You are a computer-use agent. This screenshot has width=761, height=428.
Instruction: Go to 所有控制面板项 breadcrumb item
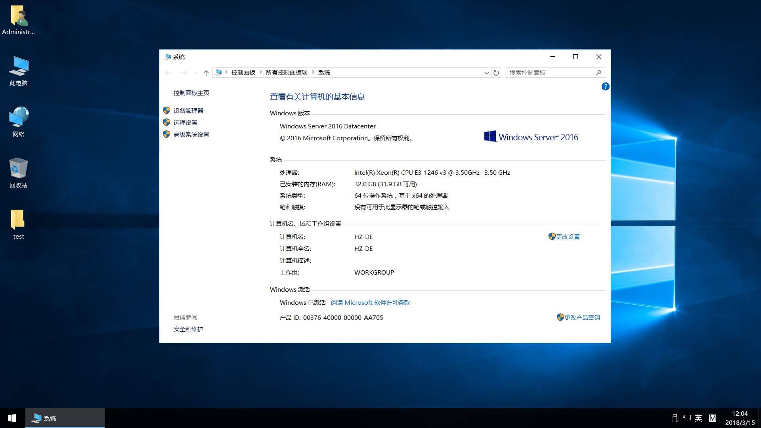pyautogui.click(x=287, y=72)
